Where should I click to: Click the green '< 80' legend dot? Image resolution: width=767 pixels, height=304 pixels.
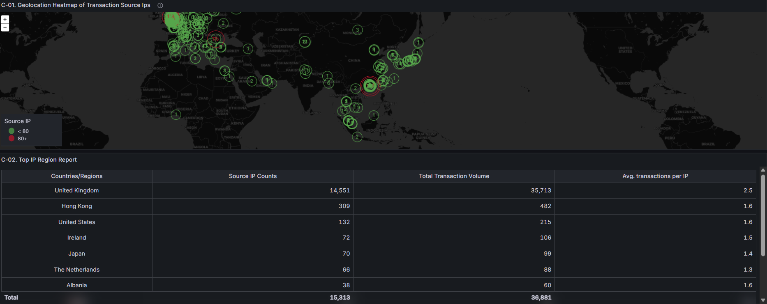pos(12,131)
